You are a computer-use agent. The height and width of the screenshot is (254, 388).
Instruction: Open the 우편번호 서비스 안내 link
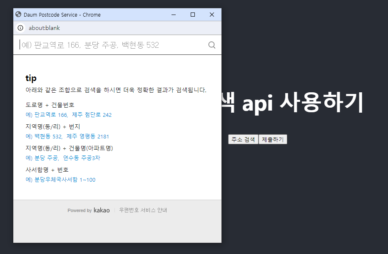(143, 210)
